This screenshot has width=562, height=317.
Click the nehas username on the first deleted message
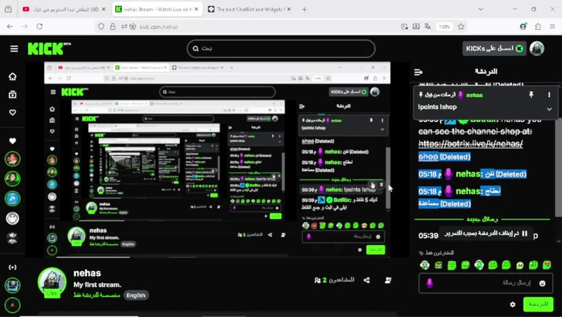(x=468, y=174)
